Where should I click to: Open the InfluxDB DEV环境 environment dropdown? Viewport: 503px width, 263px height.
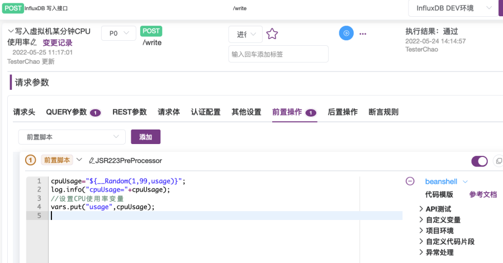(452, 8)
